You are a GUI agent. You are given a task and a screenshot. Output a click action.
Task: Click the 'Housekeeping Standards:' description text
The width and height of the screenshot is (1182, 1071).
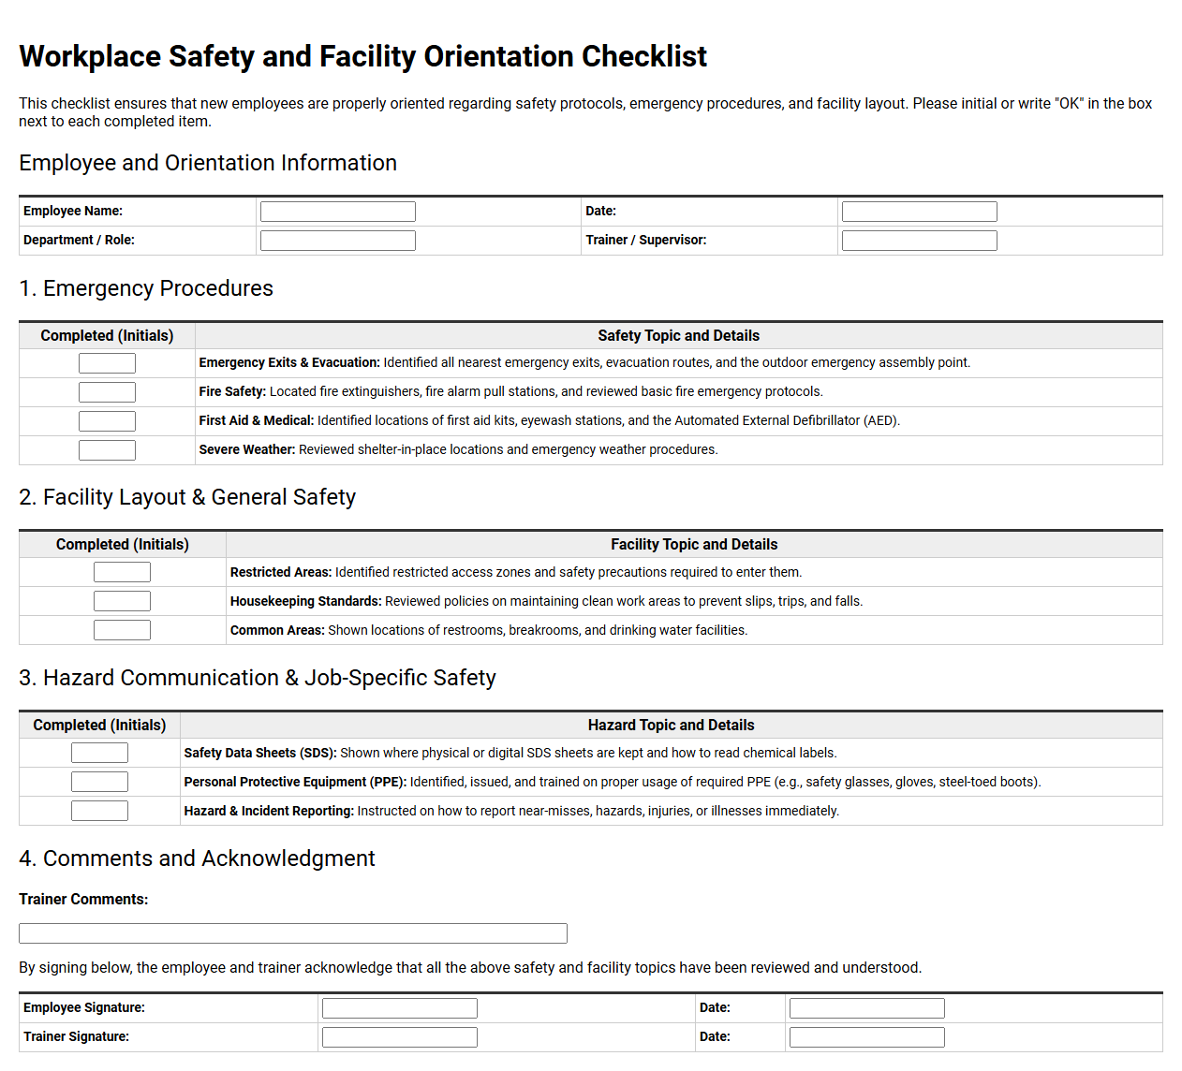coord(546,601)
